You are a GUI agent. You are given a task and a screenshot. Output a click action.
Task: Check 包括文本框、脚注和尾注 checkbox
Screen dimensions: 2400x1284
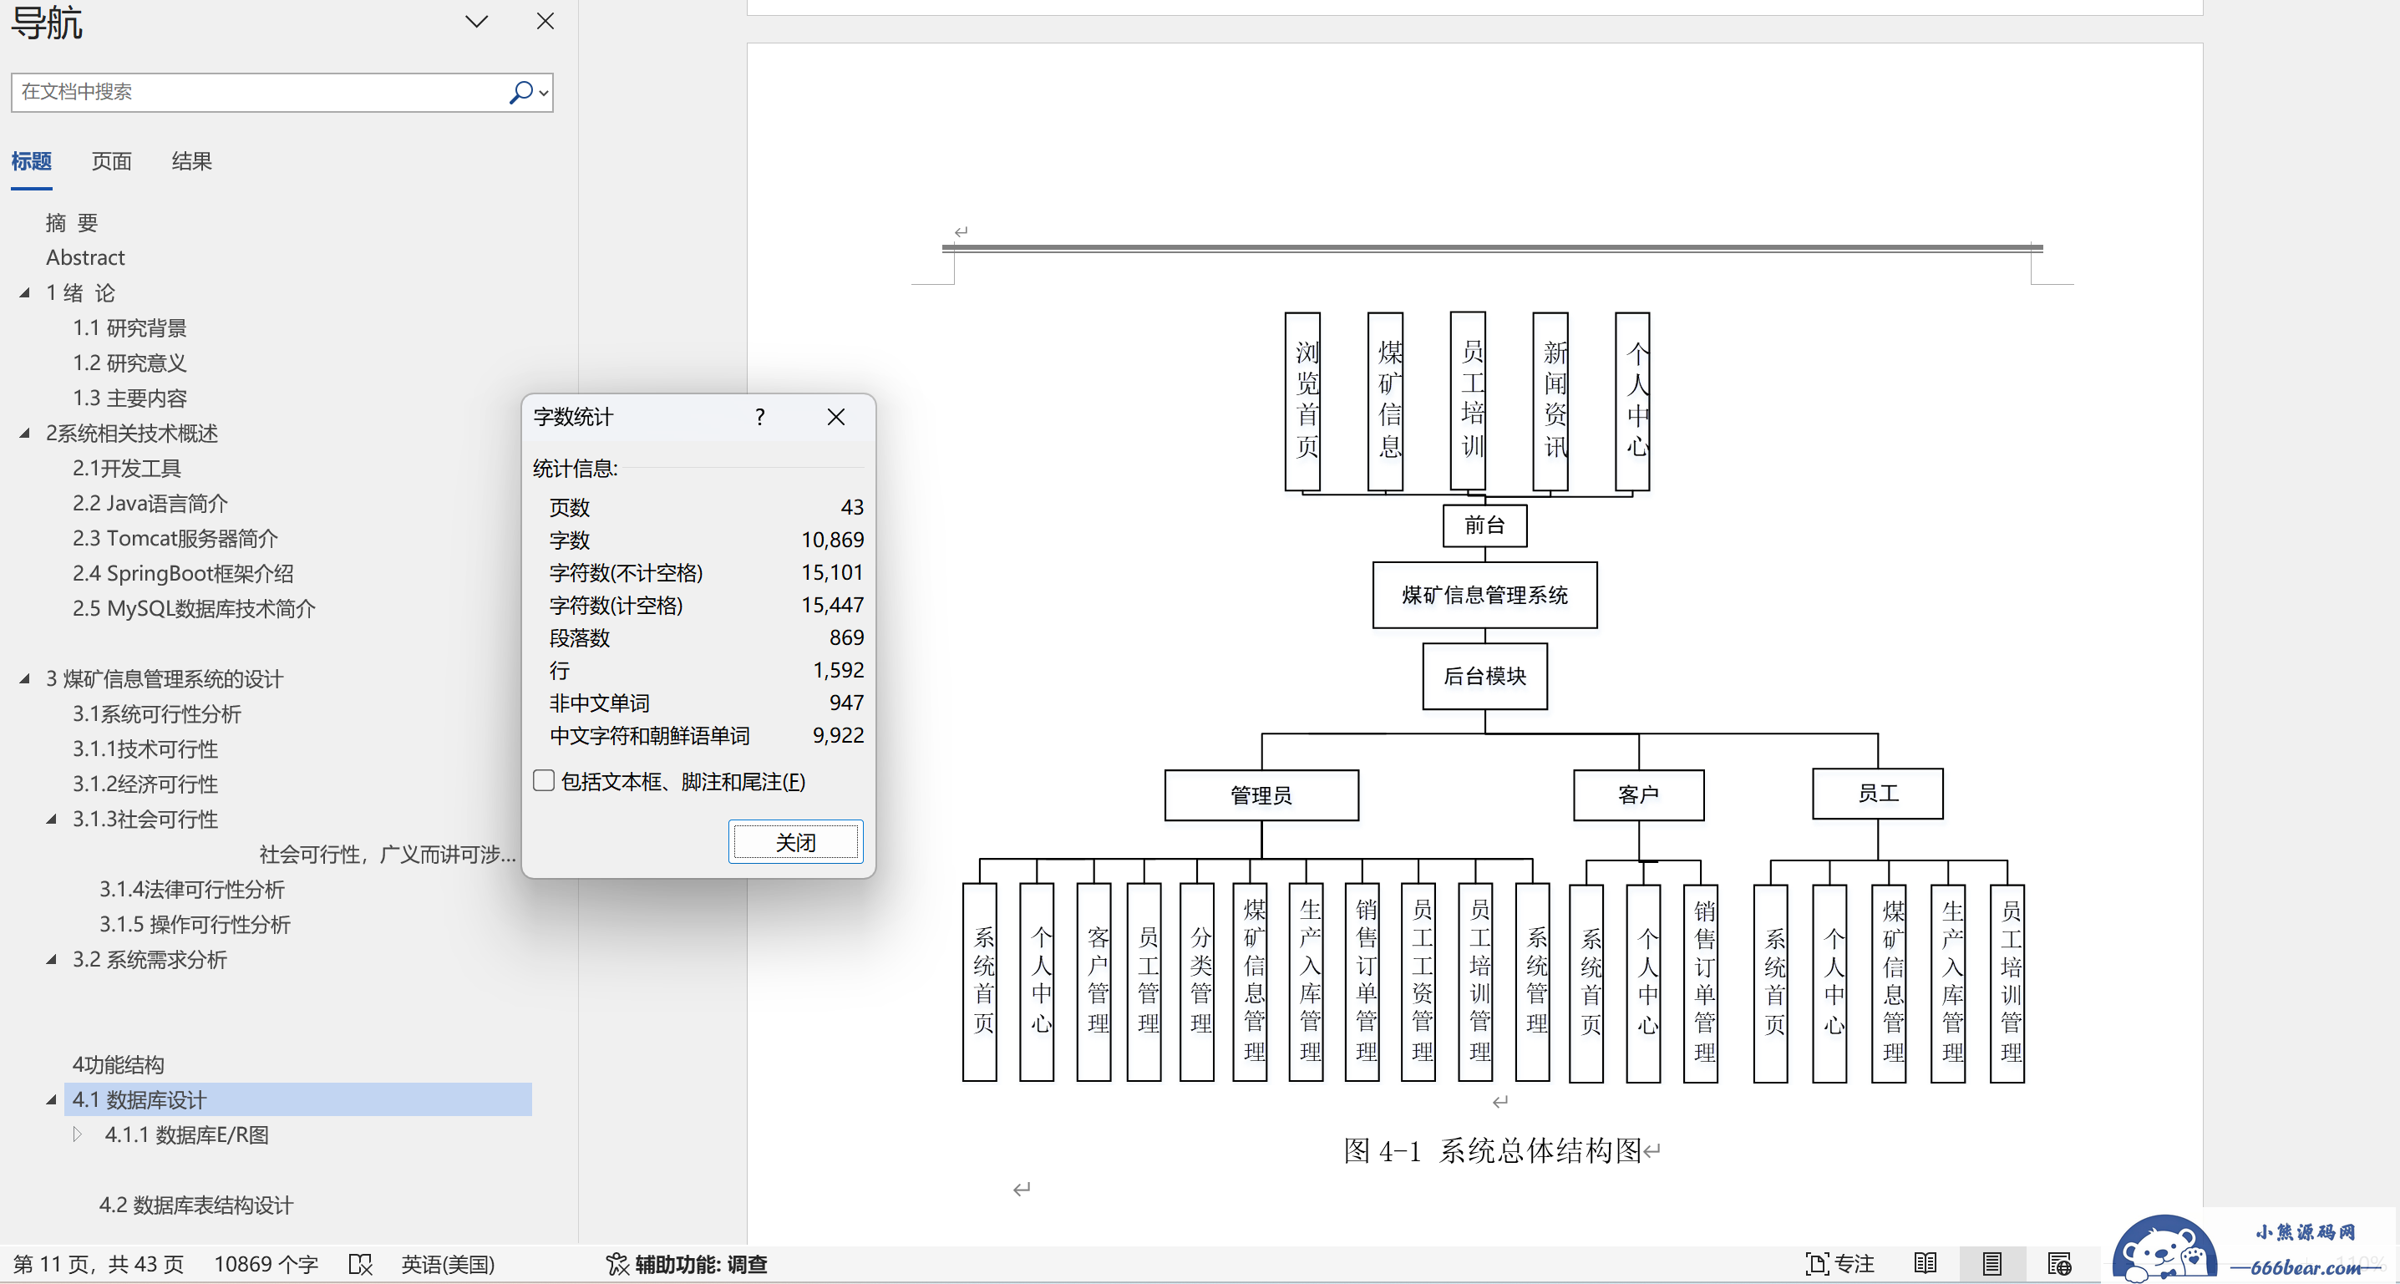tap(544, 781)
